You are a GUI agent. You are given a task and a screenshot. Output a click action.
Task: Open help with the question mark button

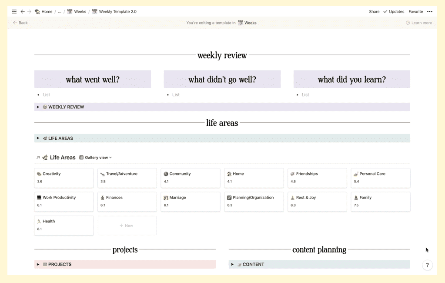click(x=427, y=265)
